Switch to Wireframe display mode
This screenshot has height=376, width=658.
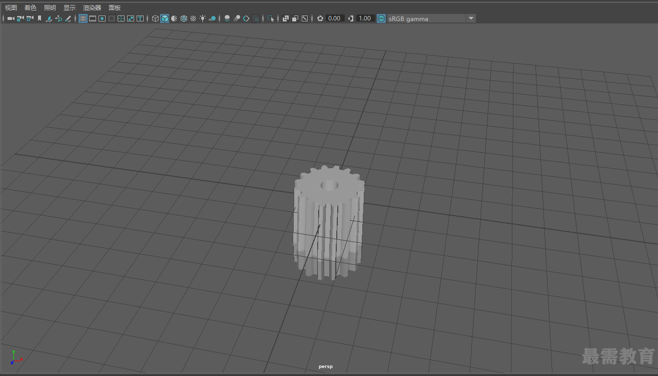click(156, 18)
